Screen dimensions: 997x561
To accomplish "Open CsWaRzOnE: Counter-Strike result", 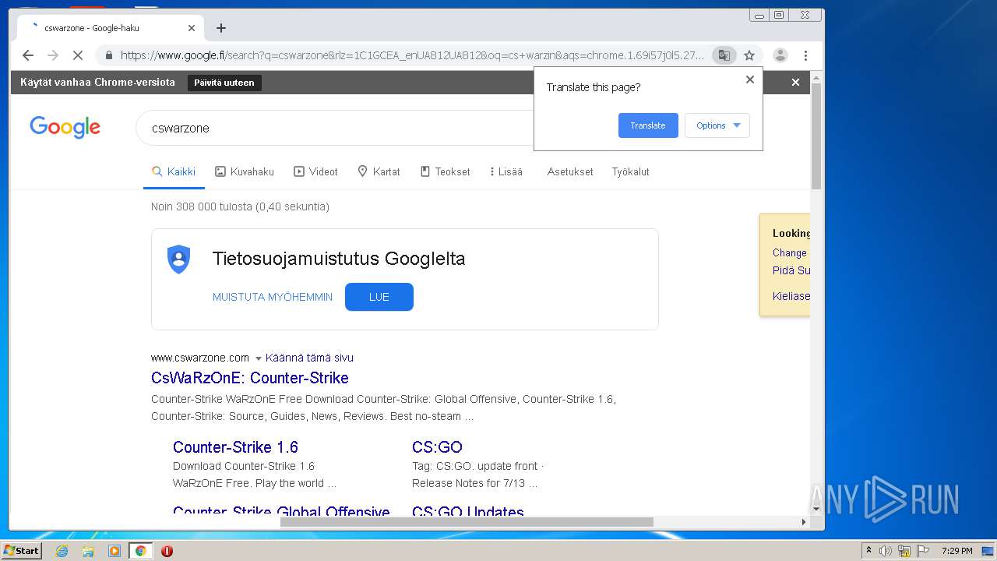I will pos(250,378).
